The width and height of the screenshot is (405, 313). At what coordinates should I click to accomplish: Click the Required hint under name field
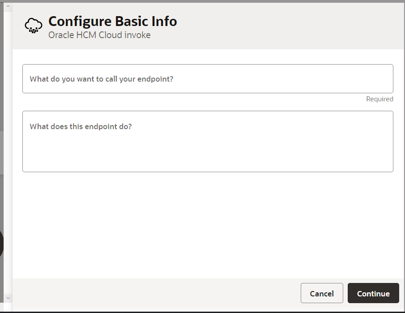tap(379, 99)
